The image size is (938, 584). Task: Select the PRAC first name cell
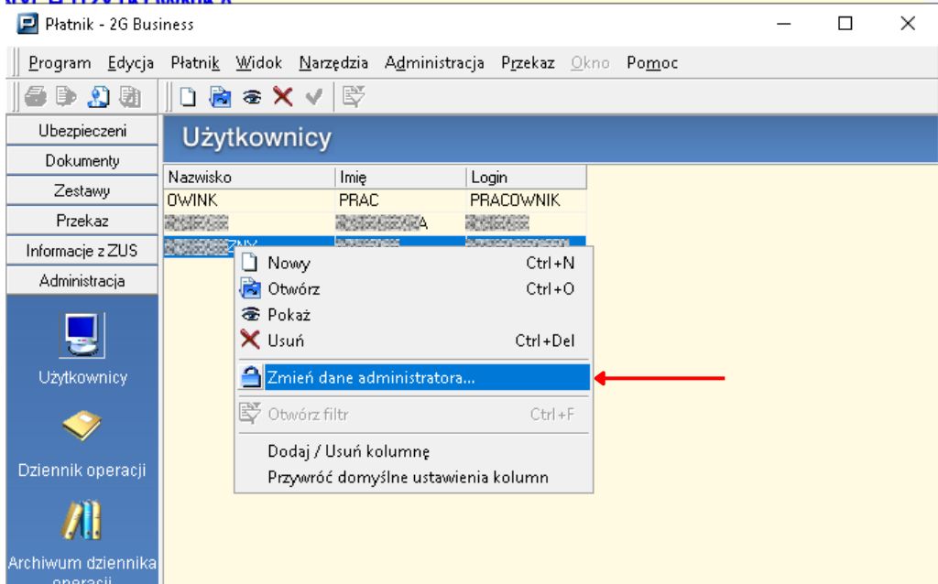coord(400,200)
